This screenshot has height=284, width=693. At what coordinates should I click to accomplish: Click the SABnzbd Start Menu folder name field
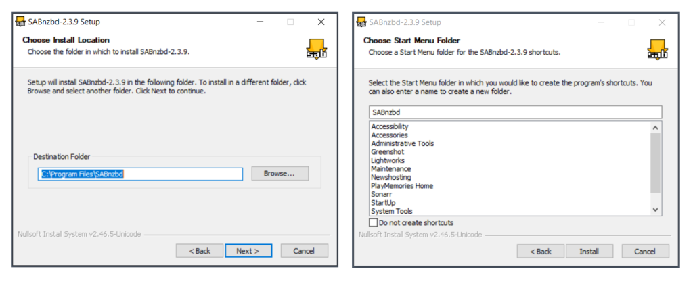[x=515, y=112]
